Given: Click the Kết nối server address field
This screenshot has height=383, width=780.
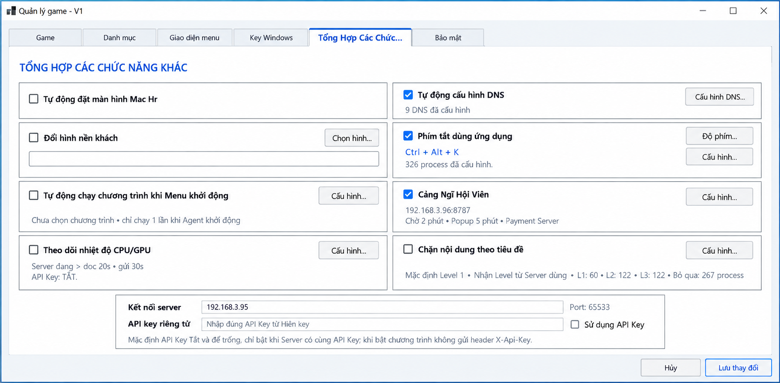Looking at the screenshot, I should pyautogui.click(x=382, y=307).
